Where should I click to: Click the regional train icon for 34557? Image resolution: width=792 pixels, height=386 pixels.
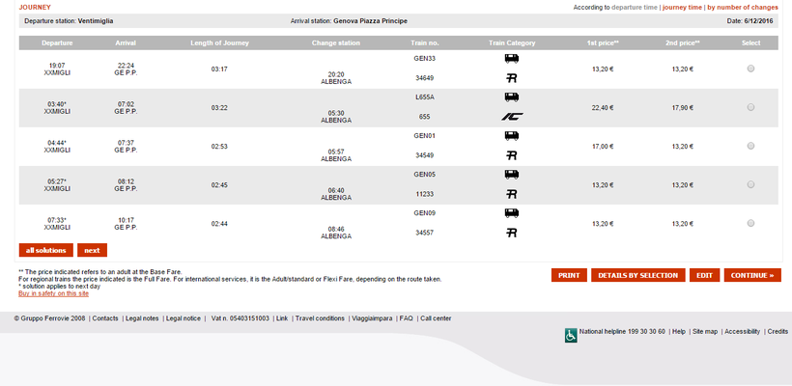[x=512, y=233]
